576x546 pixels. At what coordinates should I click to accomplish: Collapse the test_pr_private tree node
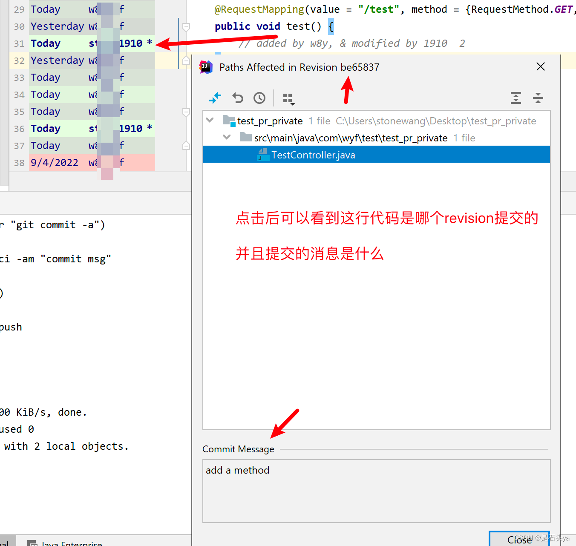210,120
